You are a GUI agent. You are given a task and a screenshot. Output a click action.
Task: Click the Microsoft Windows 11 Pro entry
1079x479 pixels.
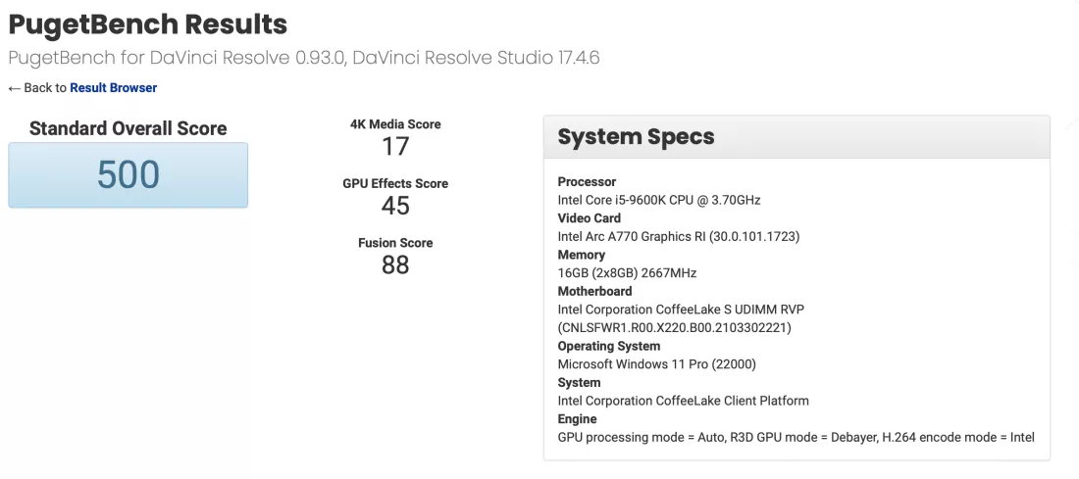[x=656, y=364]
